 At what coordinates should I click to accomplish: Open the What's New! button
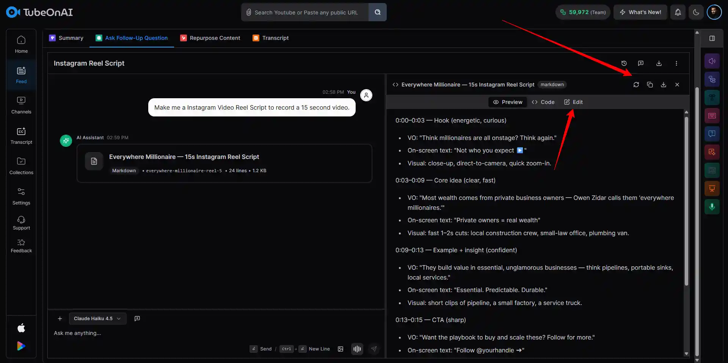coord(640,12)
